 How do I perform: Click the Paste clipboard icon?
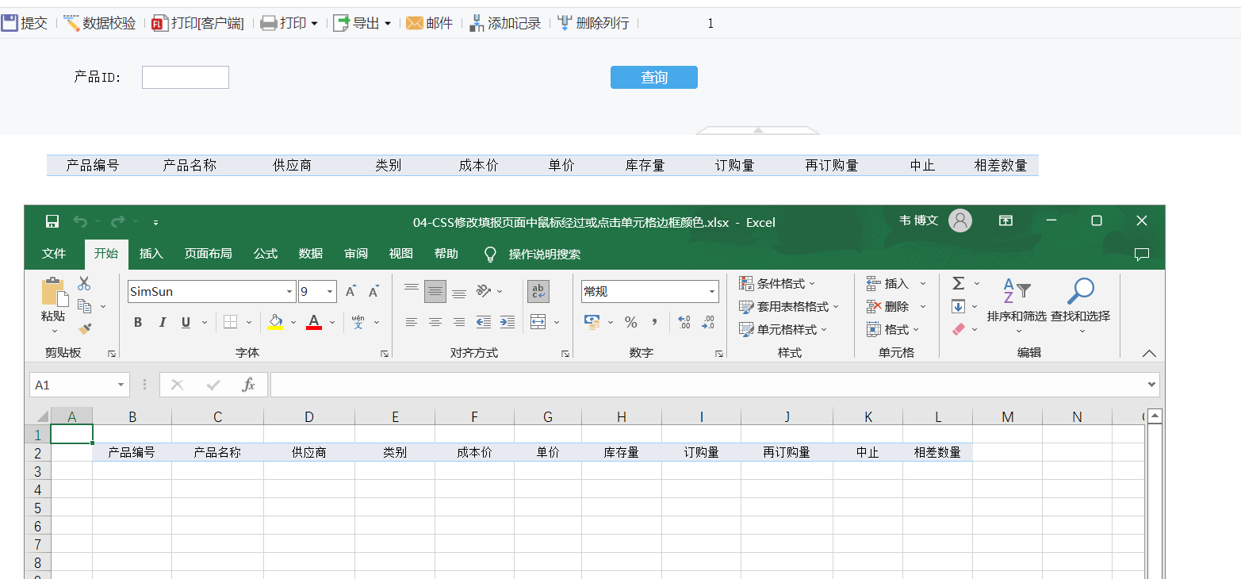[x=54, y=292]
